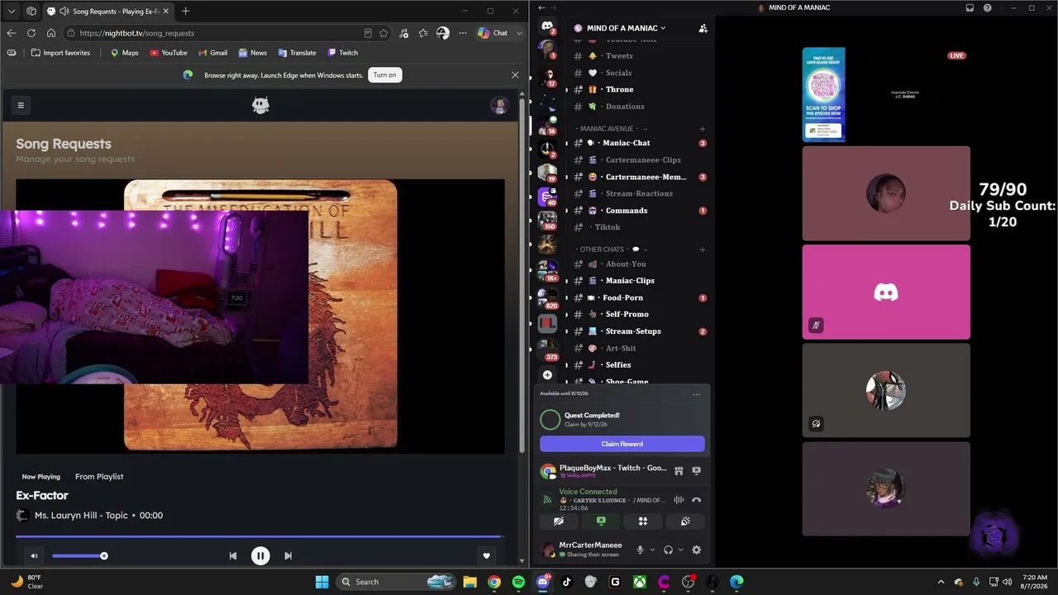Viewport: 1058px width, 595px height.
Task: Open the Edge profile avatar
Action: click(x=443, y=33)
